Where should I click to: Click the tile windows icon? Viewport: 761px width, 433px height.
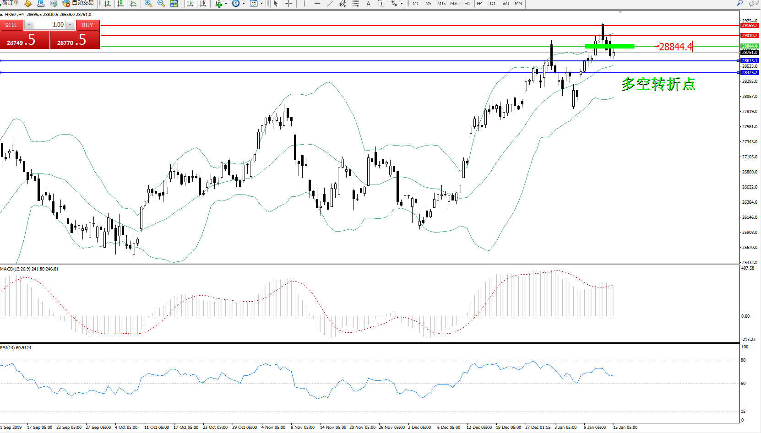174,4
